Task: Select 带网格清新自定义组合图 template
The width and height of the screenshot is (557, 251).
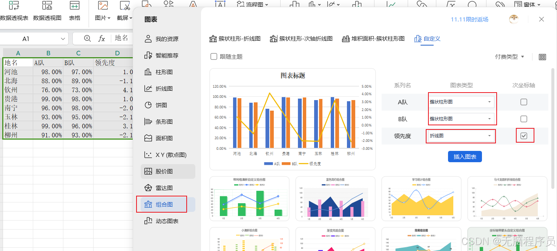Action: 250,199
